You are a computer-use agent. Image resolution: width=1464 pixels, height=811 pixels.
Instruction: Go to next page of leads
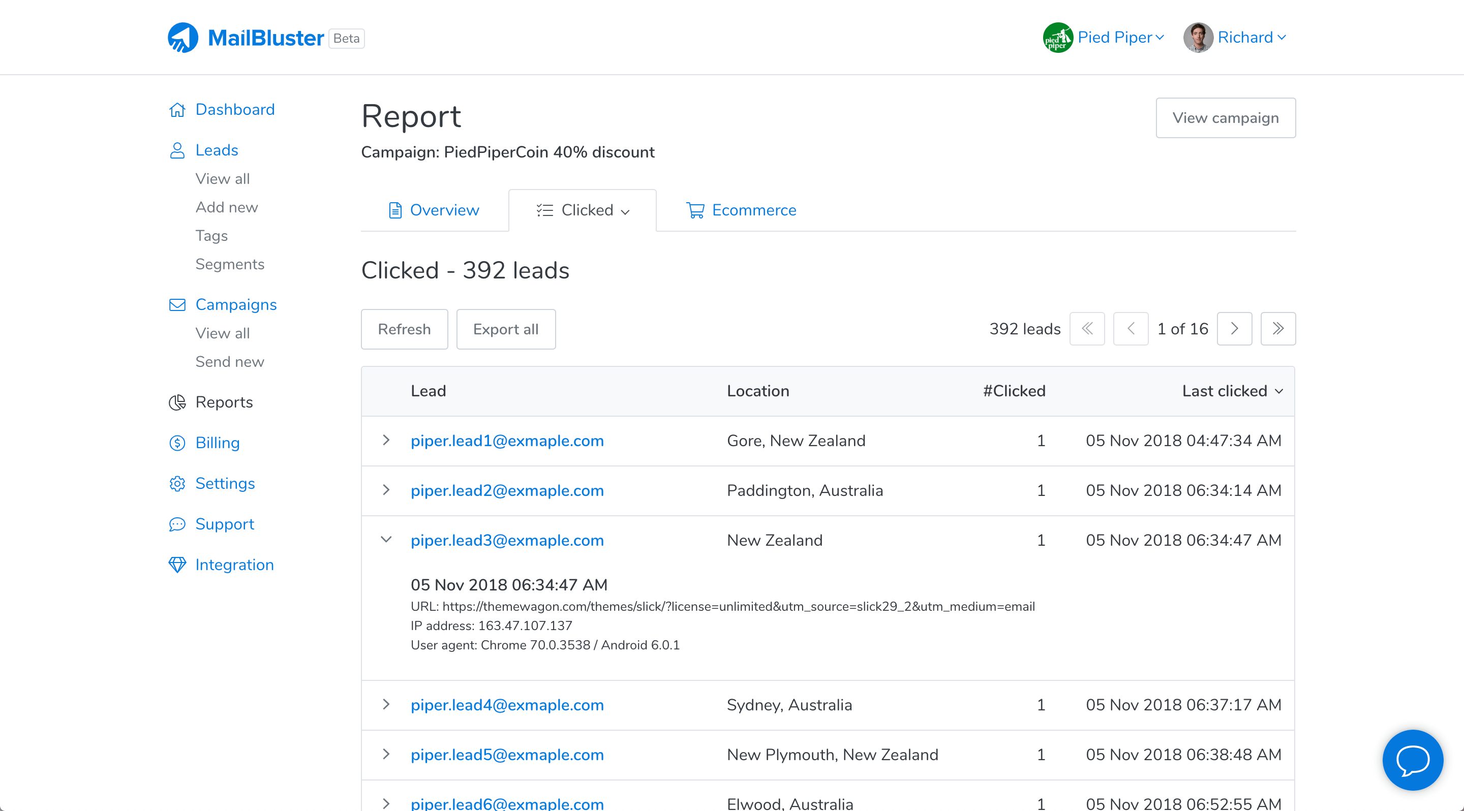(1234, 329)
